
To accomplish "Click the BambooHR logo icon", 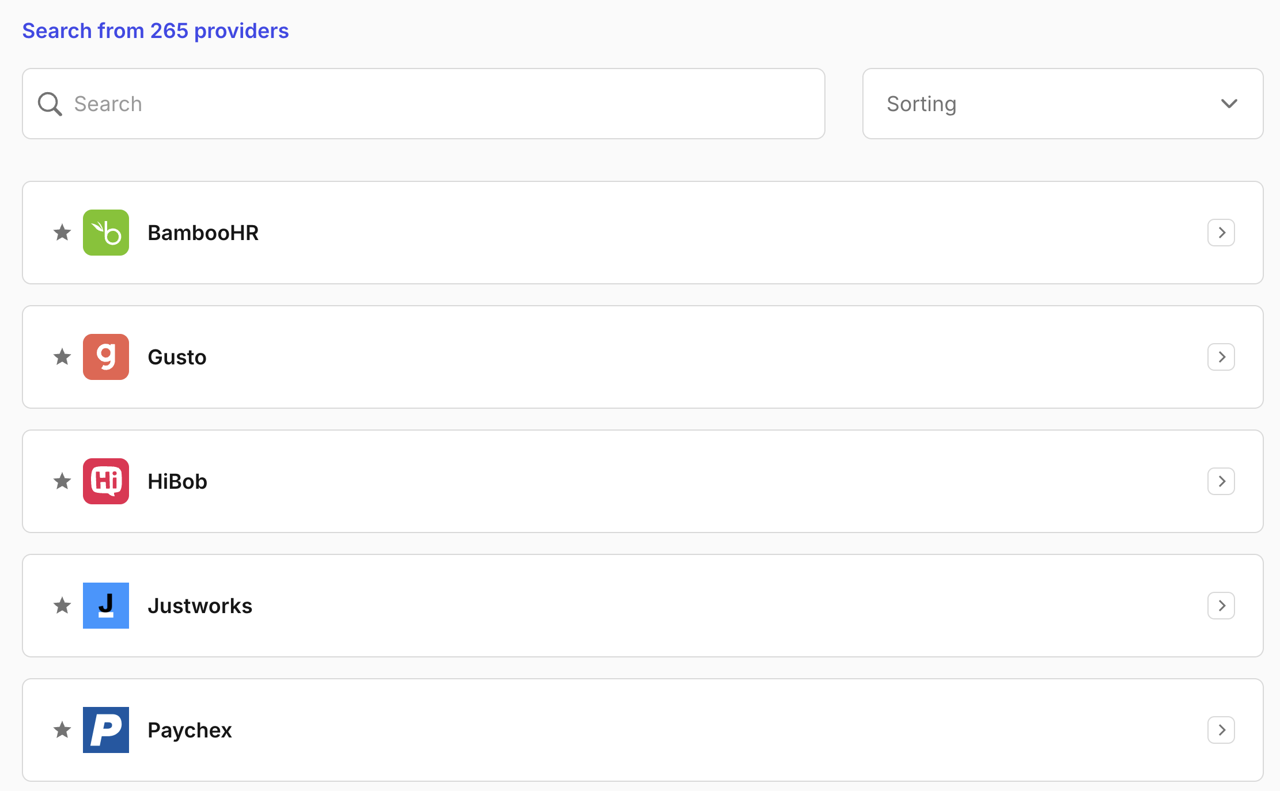I will (x=106, y=233).
